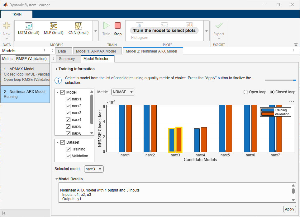Image resolution: width=300 pixels, height=217 pixels.
Task: Collapse the Dataset tree node arrow
Action: coord(58,142)
